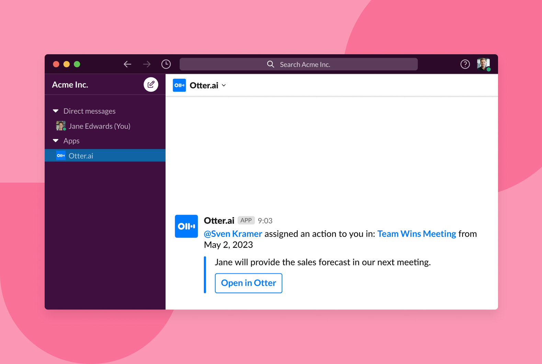This screenshot has width=542, height=364.
Task: Click the magnifying glass search icon
Action: pyautogui.click(x=271, y=64)
